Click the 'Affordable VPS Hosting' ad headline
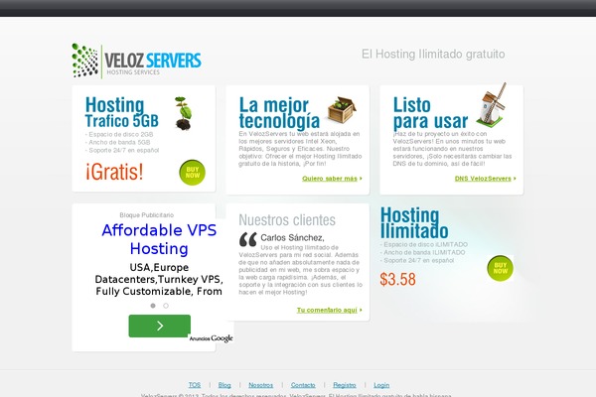 click(159, 239)
